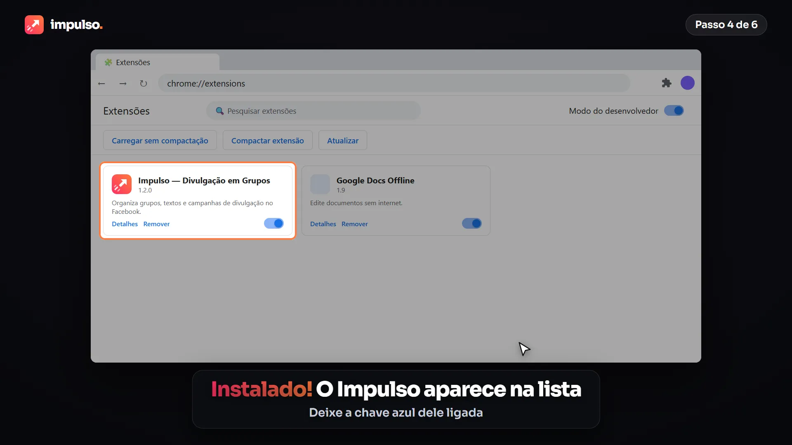Click the browser back arrow
This screenshot has width=792, height=445.
[x=101, y=84]
